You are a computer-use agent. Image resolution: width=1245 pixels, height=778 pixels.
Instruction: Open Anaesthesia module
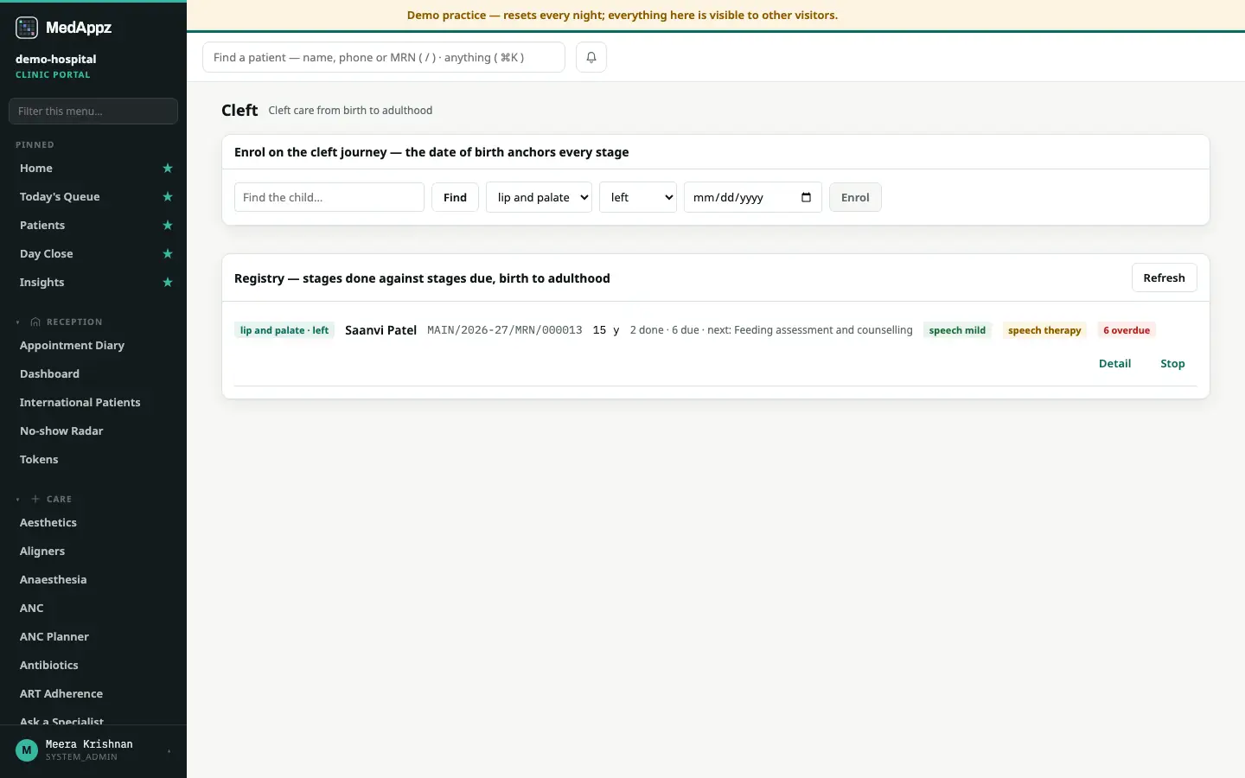(x=53, y=580)
